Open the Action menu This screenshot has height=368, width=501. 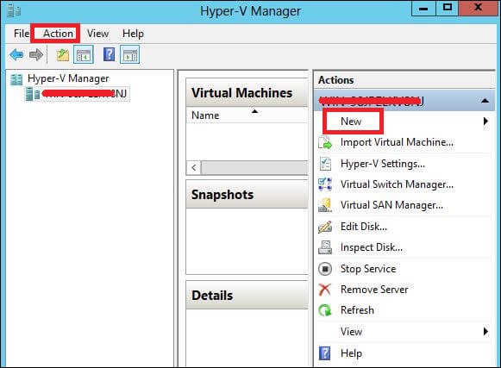58,34
